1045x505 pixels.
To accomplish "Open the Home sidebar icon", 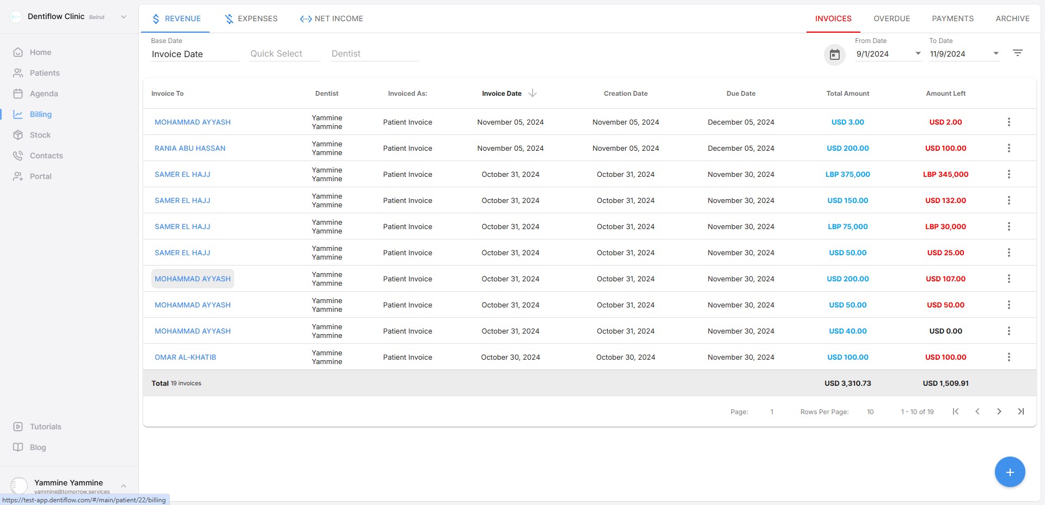I will pyautogui.click(x=18, y=52).
